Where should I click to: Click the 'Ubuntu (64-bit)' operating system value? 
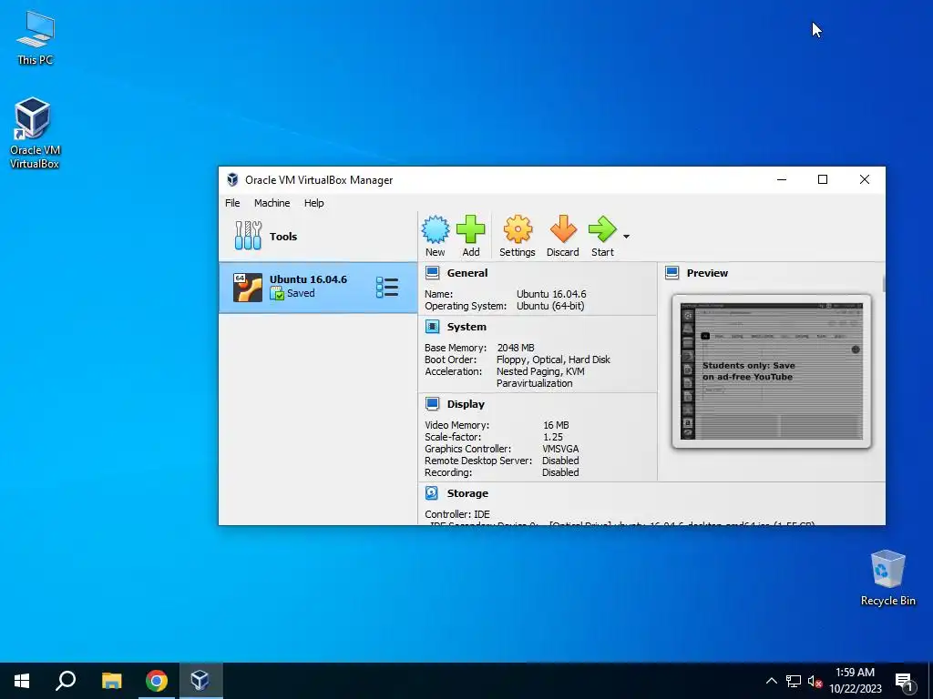(550, 306)
